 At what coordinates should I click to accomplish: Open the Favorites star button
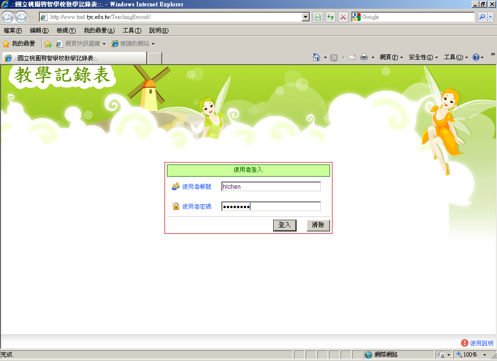19,44
